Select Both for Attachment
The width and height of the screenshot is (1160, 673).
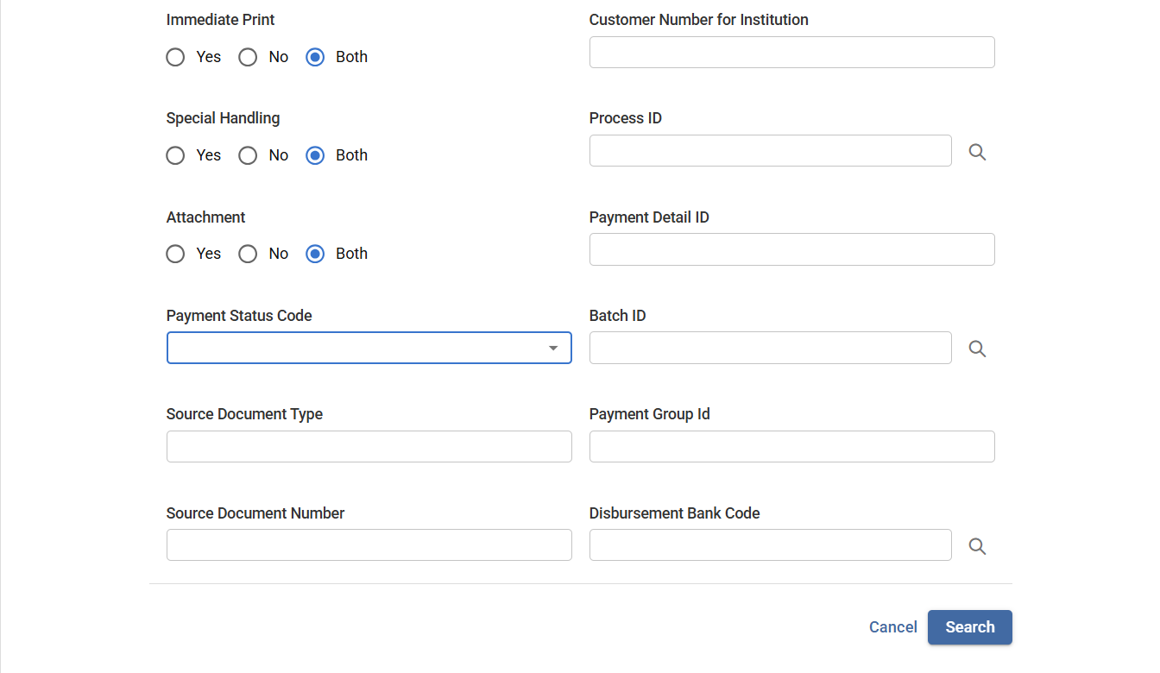pyautogui.click(x=314, y=254)
